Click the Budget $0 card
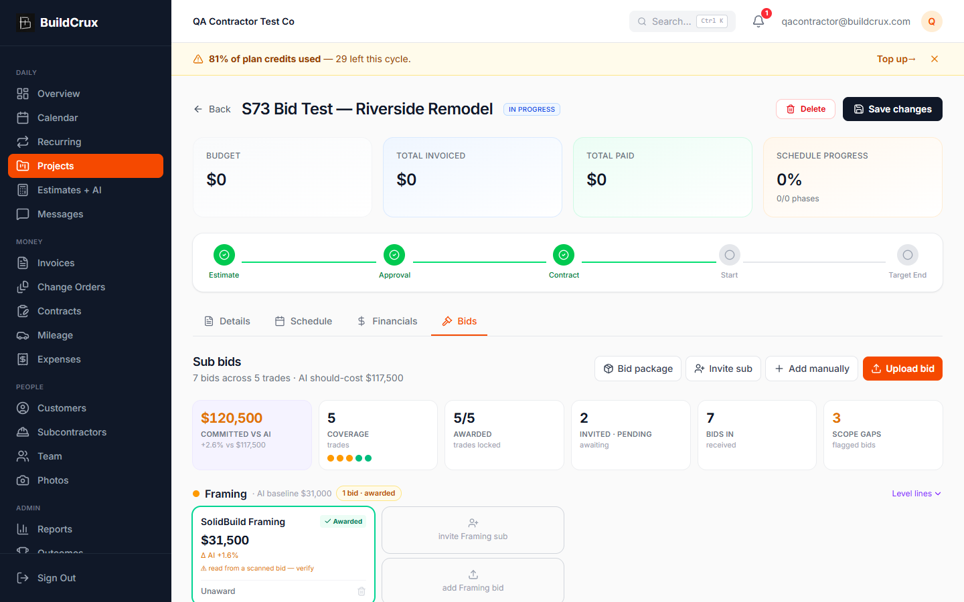This screenshot has height=602, width=964. pyautogui.click(x=283, y=177)
